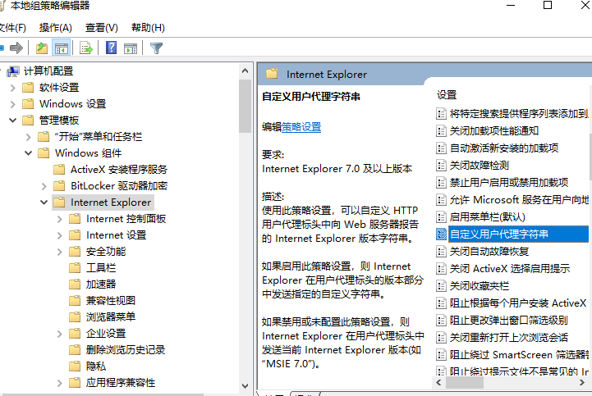Collapse the Windows 组件 tree node
The image size is (592, 396).
(x=29, y=153)
